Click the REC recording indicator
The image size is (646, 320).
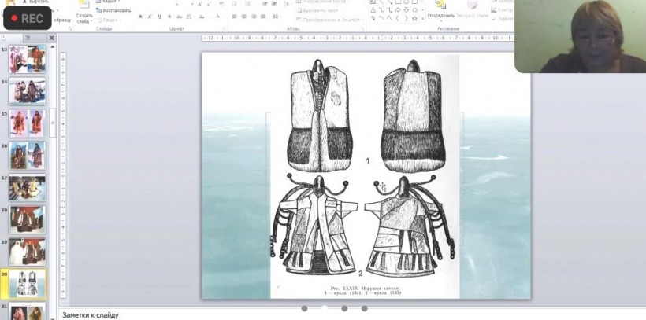coord(27,18)
